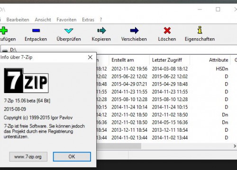This screenshot has height=170, width=237.
Task: Select last access 2014-03-08 18:12
Action: click(170, 69)
